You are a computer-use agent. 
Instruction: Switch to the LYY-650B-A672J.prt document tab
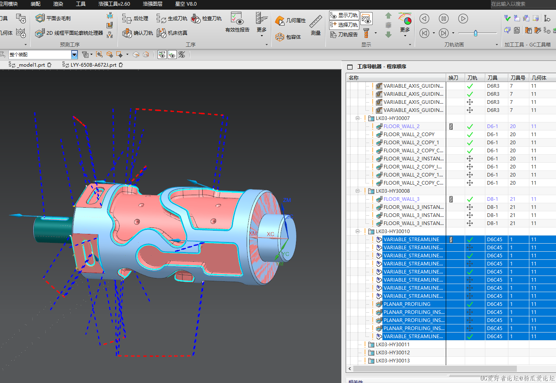[x=93, y=65]
